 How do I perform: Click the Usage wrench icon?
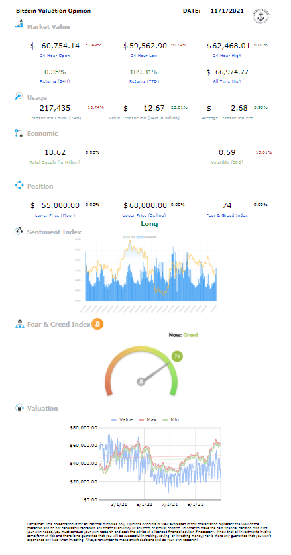[x=19, y=96]
